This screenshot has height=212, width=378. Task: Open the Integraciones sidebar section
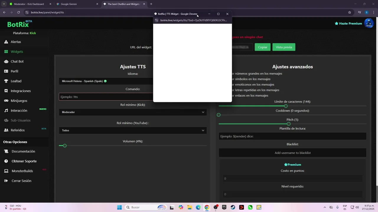(x=21, y=91)
